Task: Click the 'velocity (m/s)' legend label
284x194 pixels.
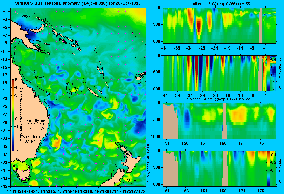Action: pos(38,121)
